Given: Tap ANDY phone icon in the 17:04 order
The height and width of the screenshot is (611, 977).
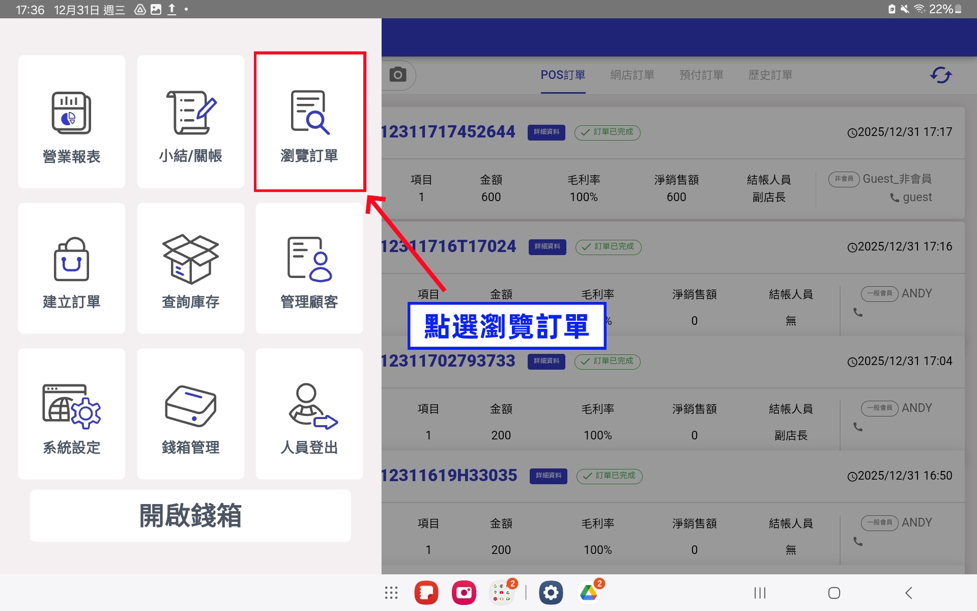Looking at the screenshot, I should click(858, 427).
